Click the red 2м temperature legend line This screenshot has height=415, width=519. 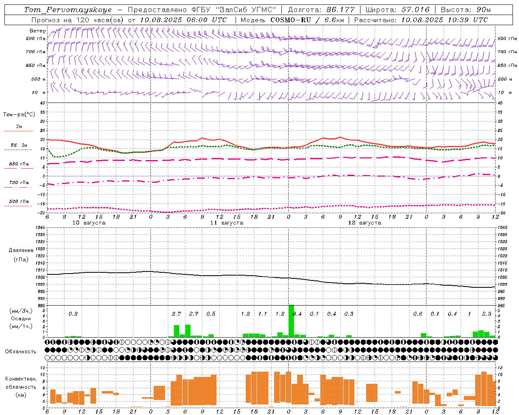point(19,131)
